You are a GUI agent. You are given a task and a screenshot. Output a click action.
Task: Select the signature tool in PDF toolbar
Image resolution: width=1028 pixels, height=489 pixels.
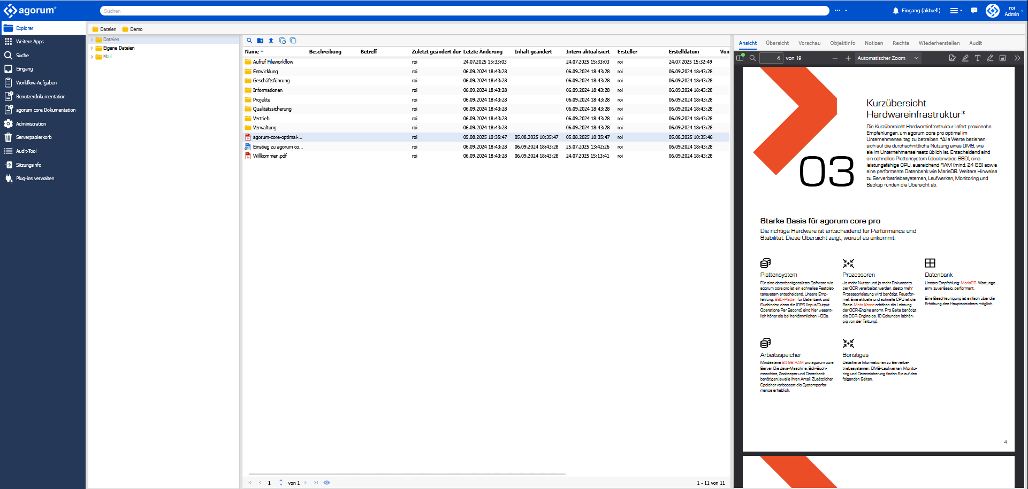pos(953,58)
